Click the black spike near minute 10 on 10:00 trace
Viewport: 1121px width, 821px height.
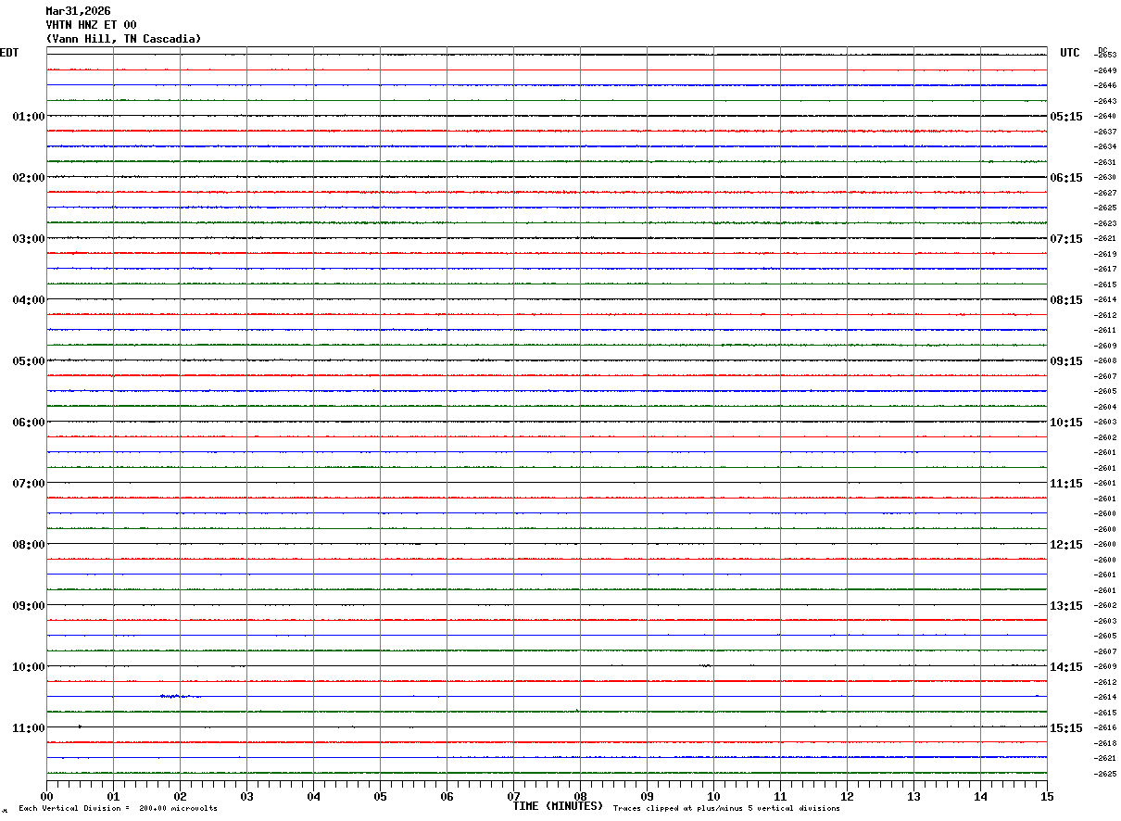[706, 665]
